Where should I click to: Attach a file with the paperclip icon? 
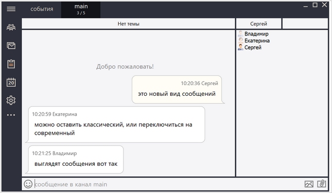coord(321,183)
